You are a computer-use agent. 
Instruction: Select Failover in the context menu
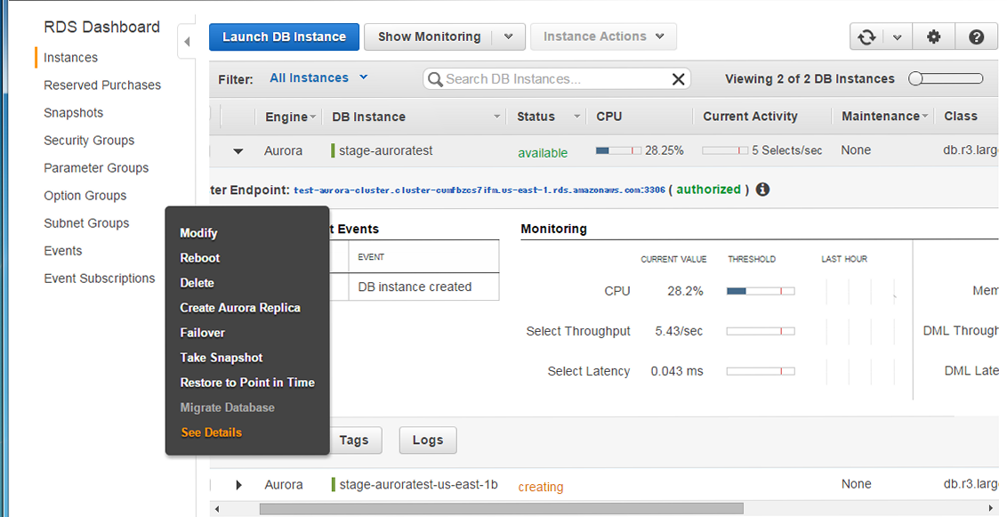(x=202, y=333)
